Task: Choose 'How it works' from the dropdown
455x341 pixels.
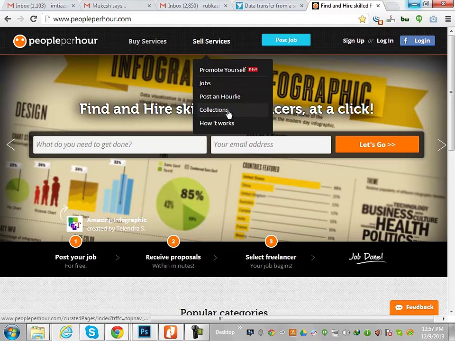Action: pos(217,123)
